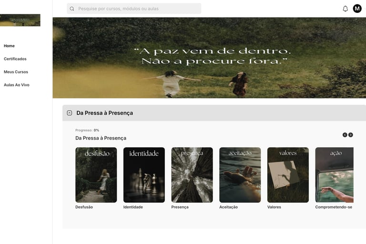Open the Presença module card
This screenshot has height=244, width=366.
(192, 175)
